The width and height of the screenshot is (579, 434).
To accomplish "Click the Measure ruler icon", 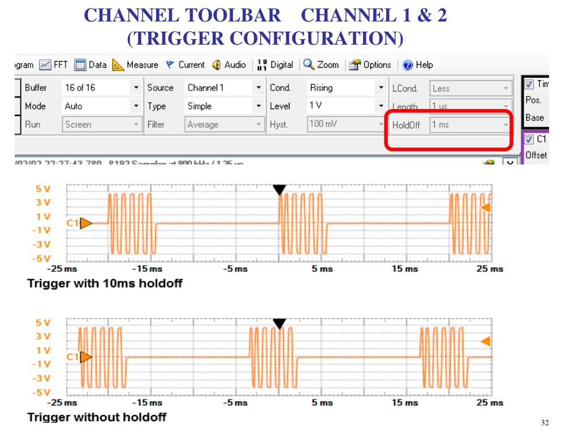I will pos(118,65).
